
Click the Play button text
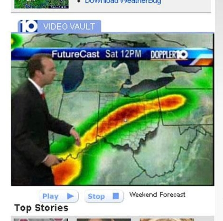(50, 196)
